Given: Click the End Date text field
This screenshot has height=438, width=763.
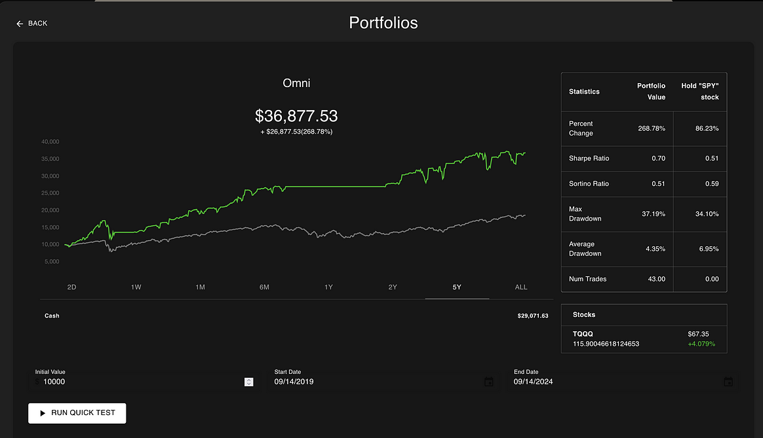Looking at the screenshot, I should click(x=613, y=382).
